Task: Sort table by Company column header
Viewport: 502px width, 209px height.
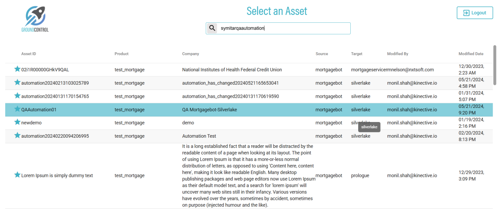Action: 190,54
